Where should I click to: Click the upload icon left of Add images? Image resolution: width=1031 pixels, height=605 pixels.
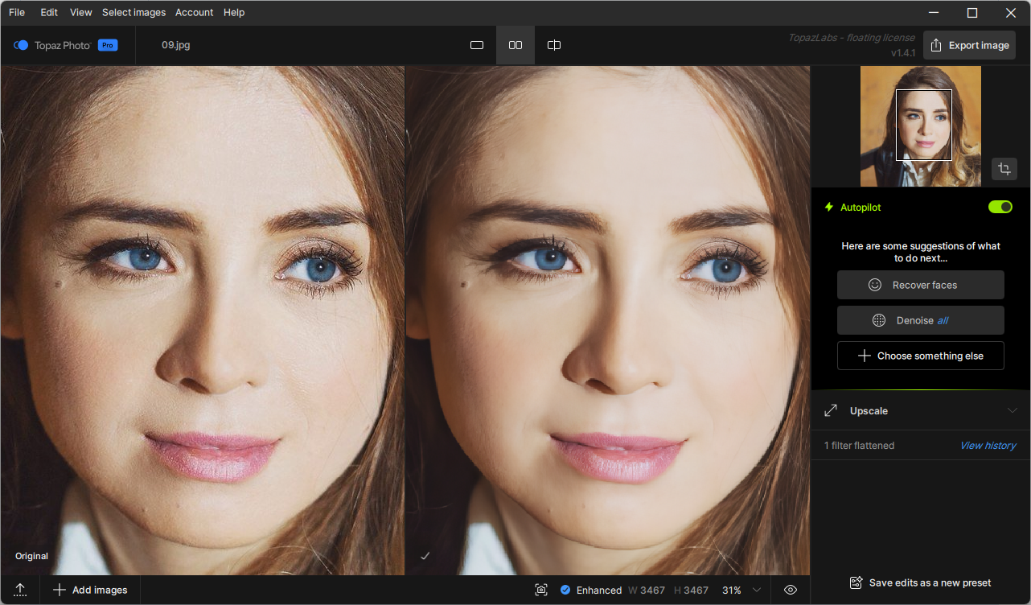(21, 591)
